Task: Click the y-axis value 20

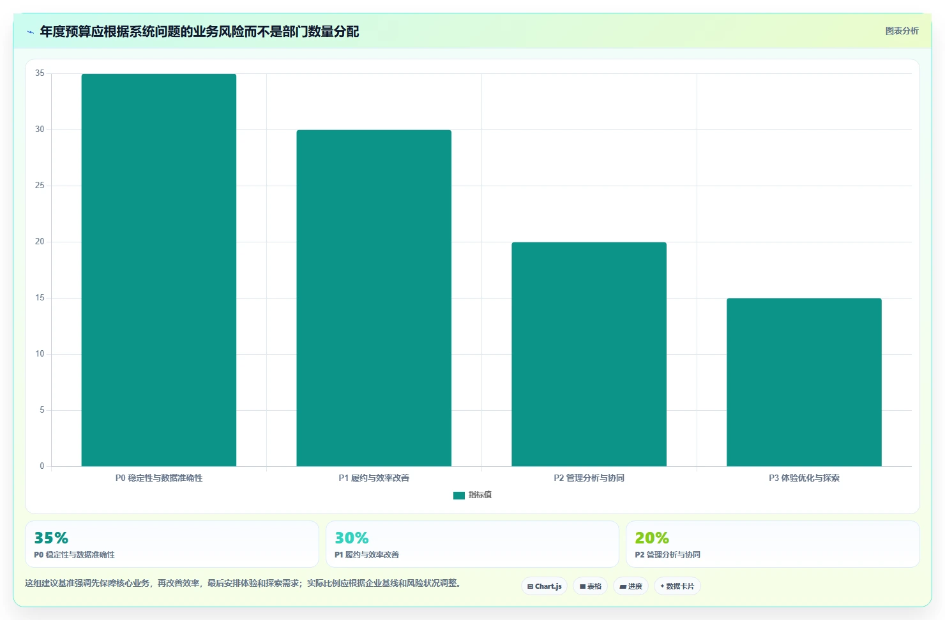Action: click(40, 242)
